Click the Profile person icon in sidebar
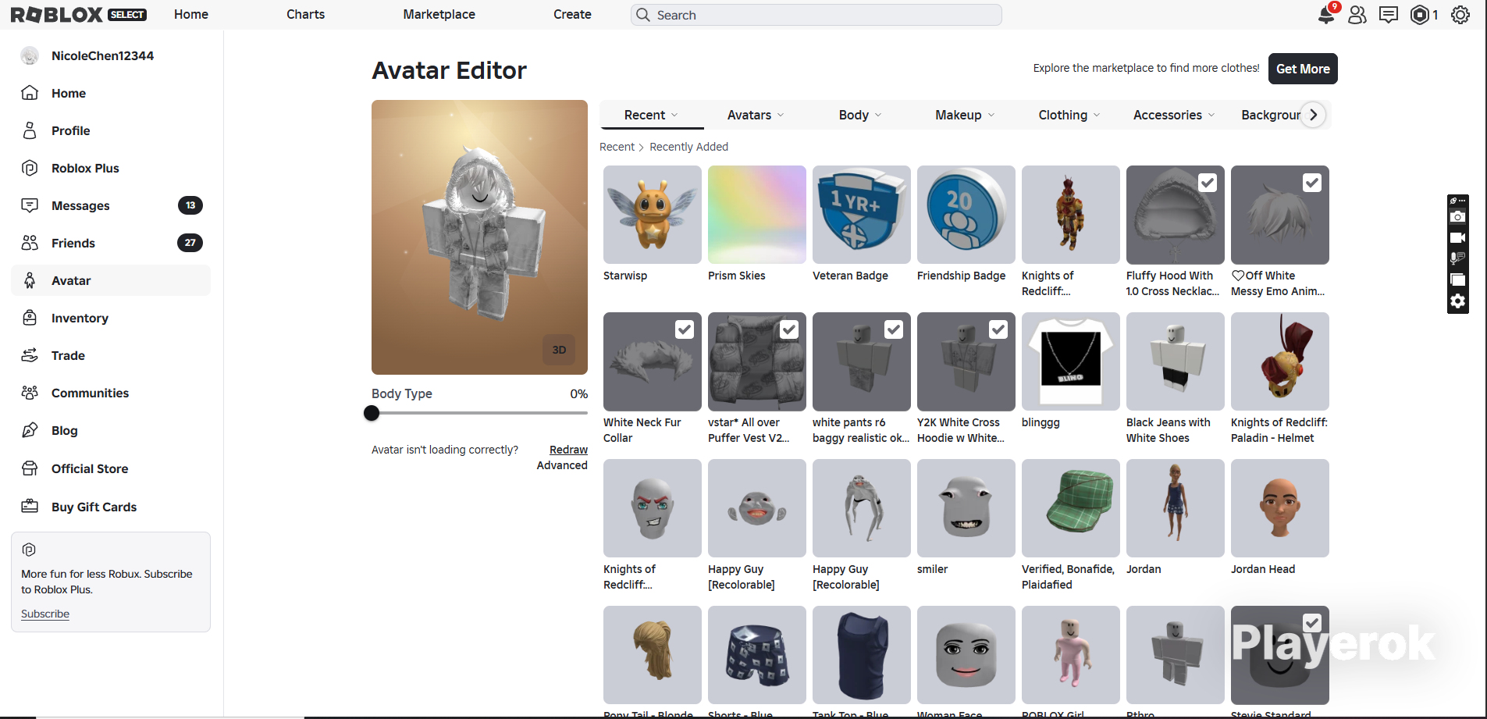The width and height of the screenshot is (1487, 719). (30, 130)
